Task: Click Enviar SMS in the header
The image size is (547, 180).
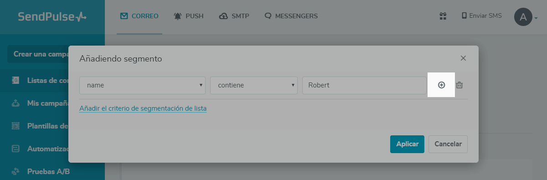Action: click(x=482, y=16)
